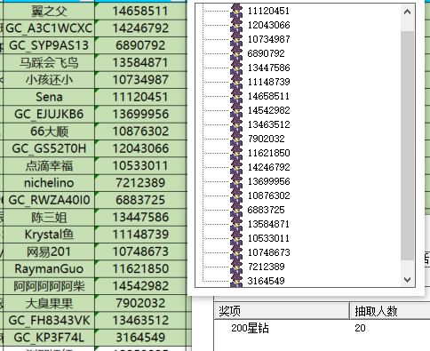The height and width of the screenshot is (351, 430).
Task: Select tree entry 14542982 in winner list
Action: coord(268,110)
